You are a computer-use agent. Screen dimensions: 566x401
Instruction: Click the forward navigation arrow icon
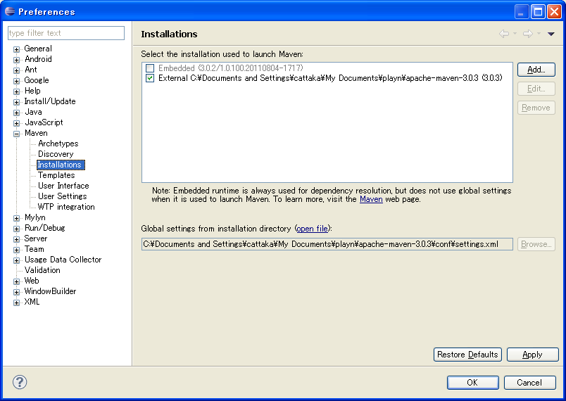point(528,34)
